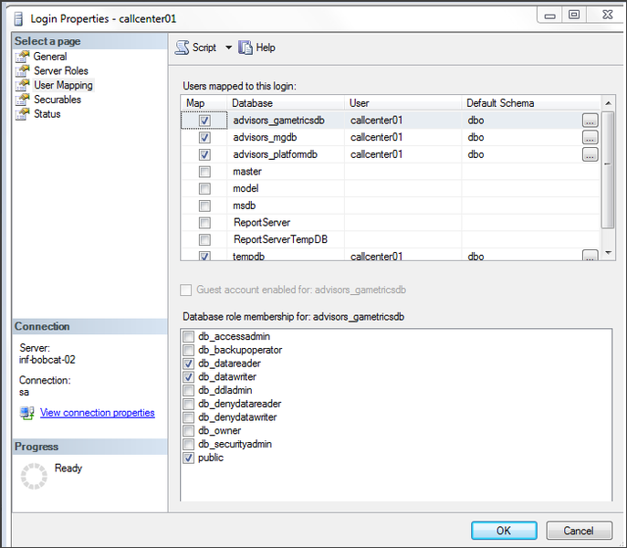Open the Script dropdown arrow
This screenshot has height=548, width=627.
[228, 47]
